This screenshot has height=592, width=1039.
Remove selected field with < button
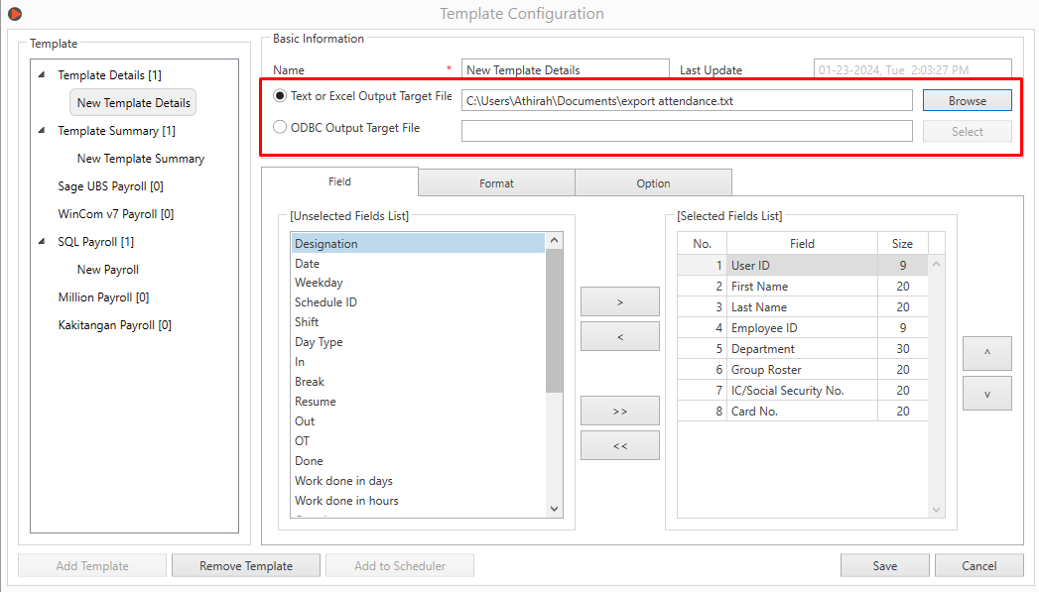click(x=619, y=336)
